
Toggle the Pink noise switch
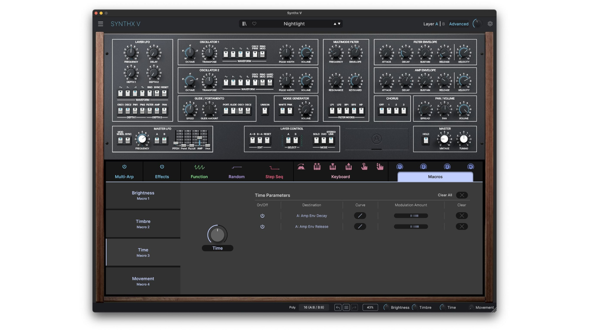tap(290, 111)
